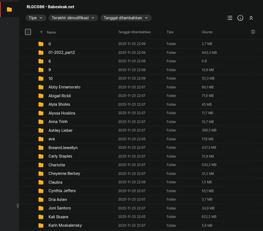Viewport: 263px width, 231px height.
Task: Click the double chevron collapse icon
Action: pyautogui.click(x=251, y=18)
